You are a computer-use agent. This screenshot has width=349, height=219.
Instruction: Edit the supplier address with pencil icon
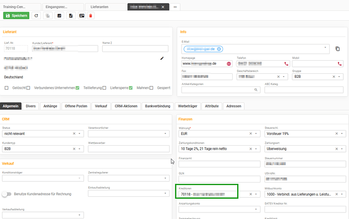coord(162,58)
